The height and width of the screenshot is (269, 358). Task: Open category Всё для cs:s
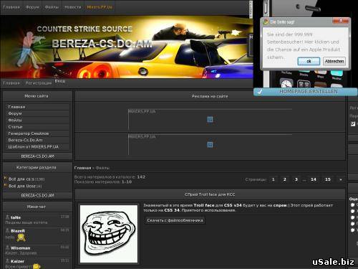point(21,179)
